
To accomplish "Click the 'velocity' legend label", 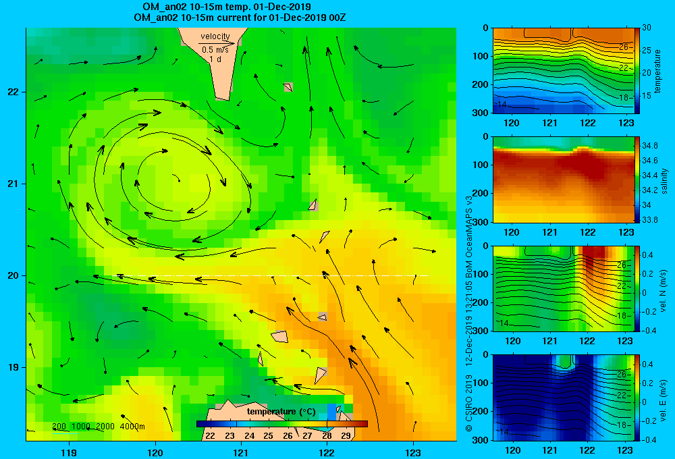I will [x=215, y=36].
